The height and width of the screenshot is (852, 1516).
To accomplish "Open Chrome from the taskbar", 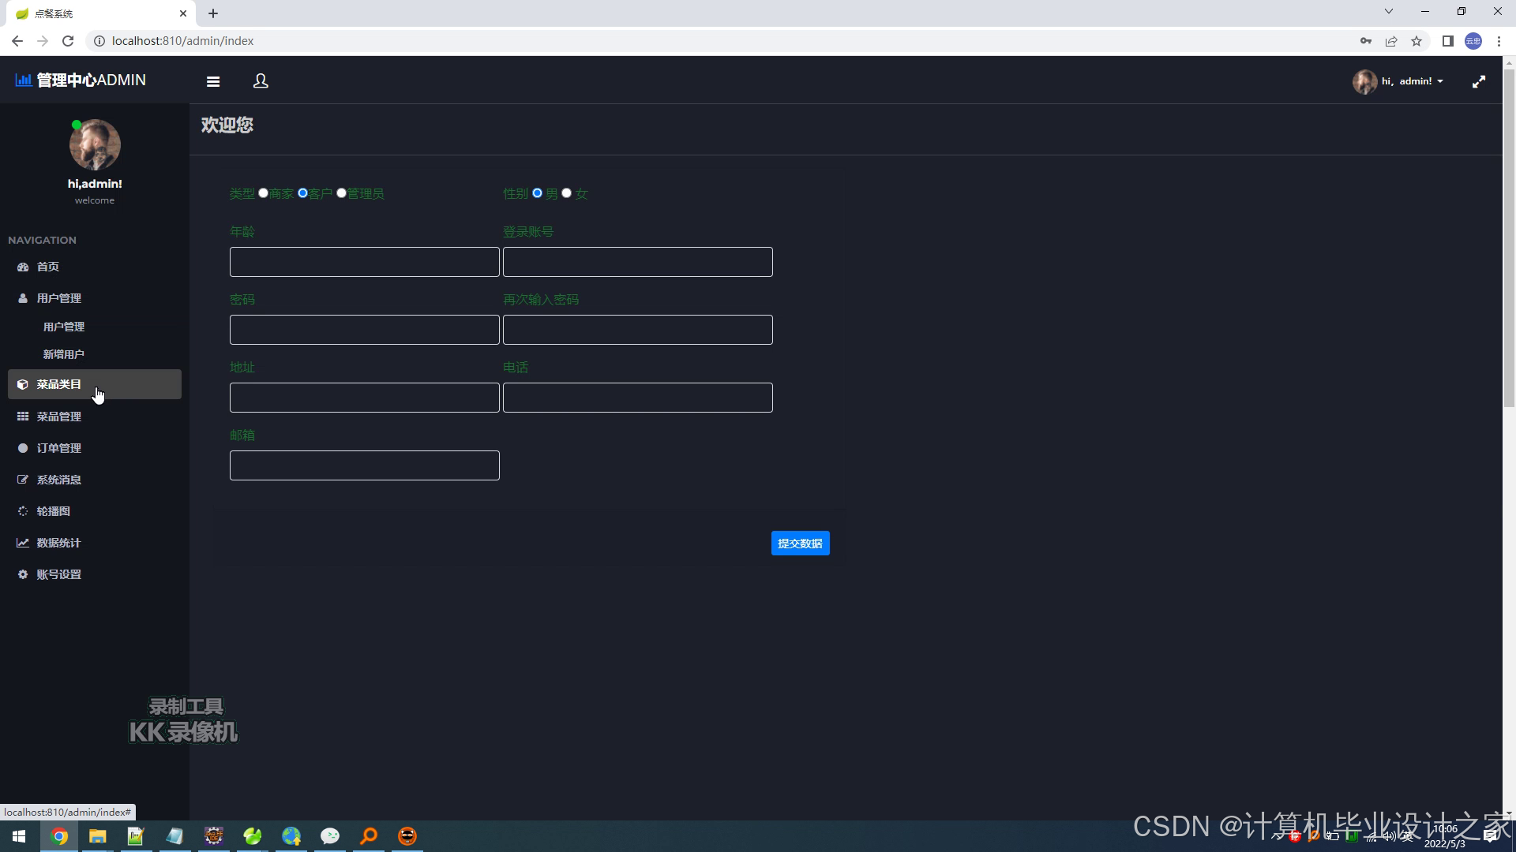I will 59,836.
